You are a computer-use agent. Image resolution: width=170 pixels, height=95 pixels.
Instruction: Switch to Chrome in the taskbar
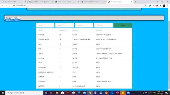pyautogui.click(x=90, y=93)
